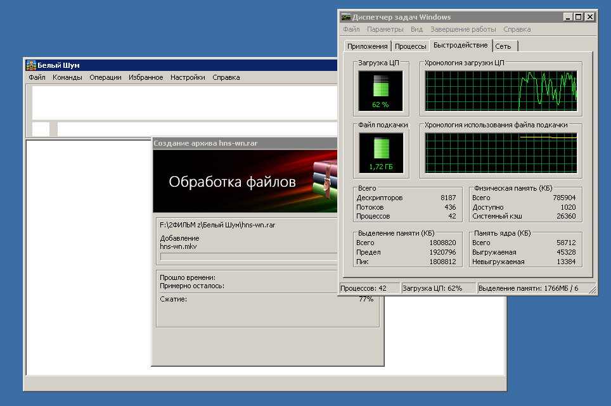Minimize the Task Manager window
The width and height of the screenshot is (611, 406).
pos(567,17)
